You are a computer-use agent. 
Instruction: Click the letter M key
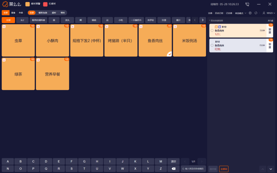click(161, 161)
